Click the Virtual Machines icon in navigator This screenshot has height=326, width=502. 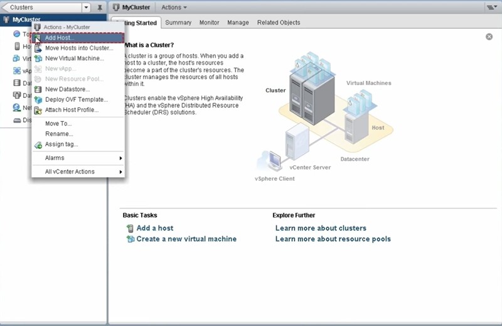16,58
